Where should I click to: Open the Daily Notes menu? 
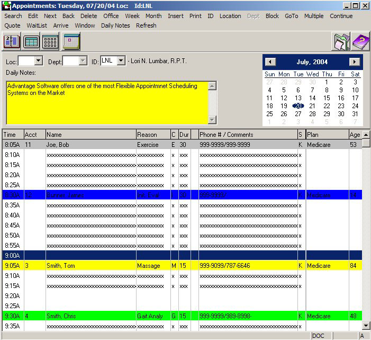(115, 25)
